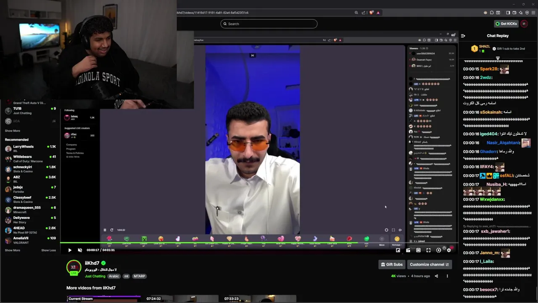538x303 pixels.
Task: Click the reload icon inside the embedded stream
Action: tap(112, 230)
